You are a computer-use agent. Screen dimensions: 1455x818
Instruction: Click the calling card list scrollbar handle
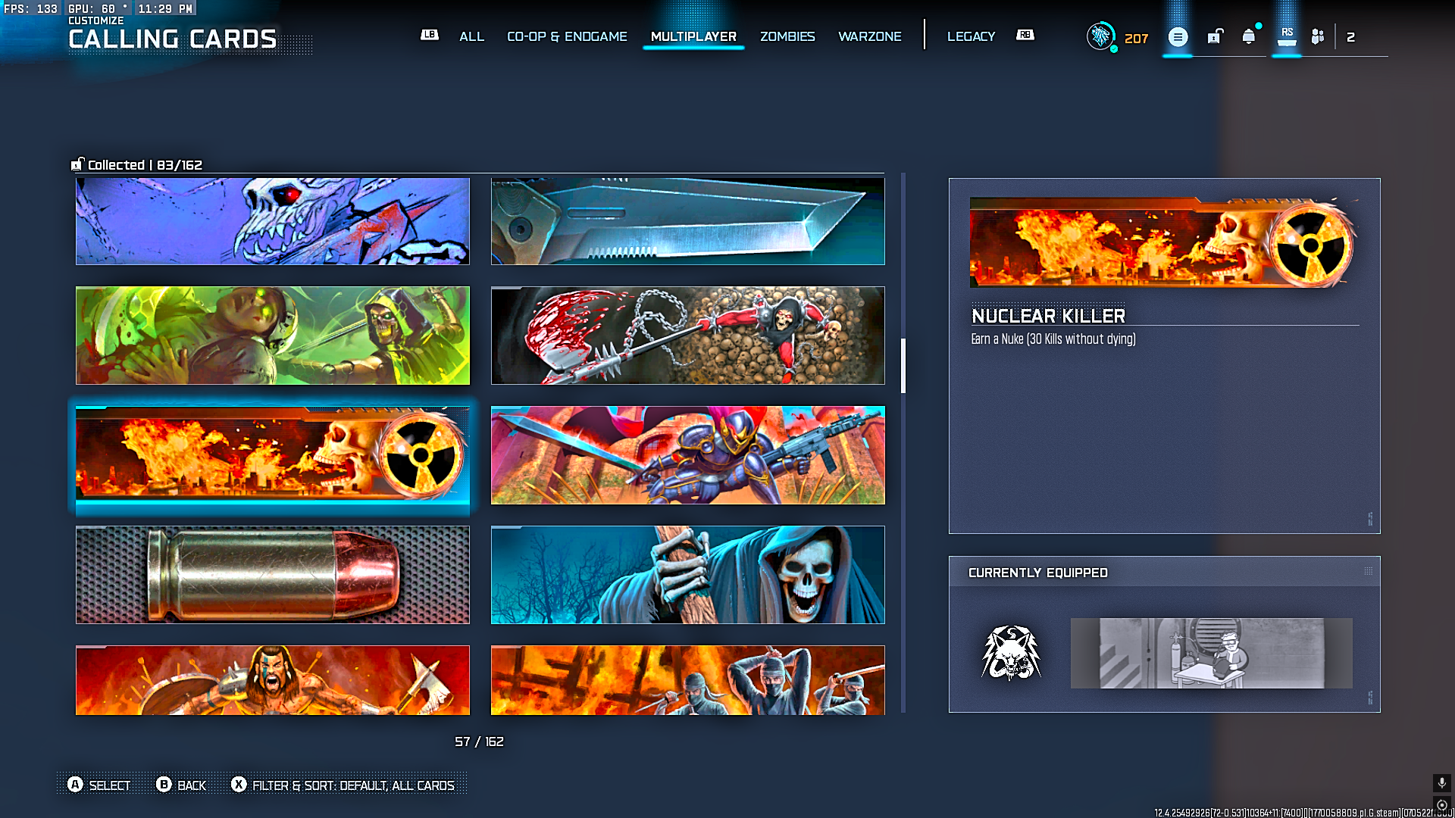point(903,366)
